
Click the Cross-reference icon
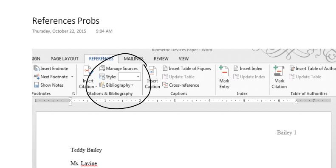click(165, 85)
